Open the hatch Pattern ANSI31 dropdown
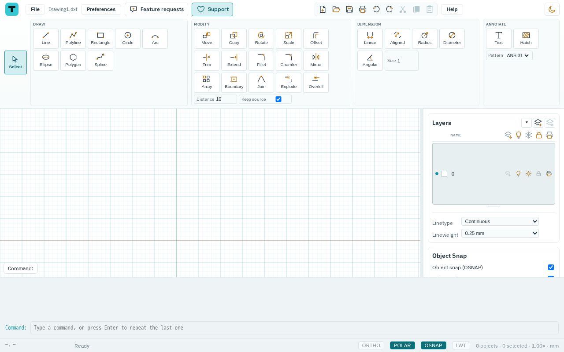Viewport: 564px width, 352px height. point(518,55)
